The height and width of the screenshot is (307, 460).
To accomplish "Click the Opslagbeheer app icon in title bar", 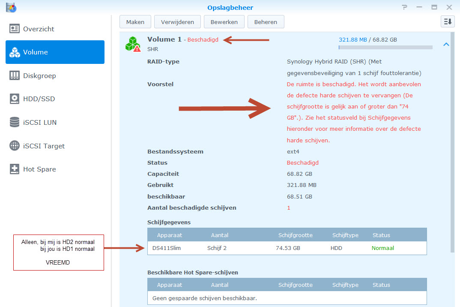I will [11, 7].
